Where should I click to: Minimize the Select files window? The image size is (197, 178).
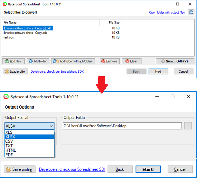(165, 4)
